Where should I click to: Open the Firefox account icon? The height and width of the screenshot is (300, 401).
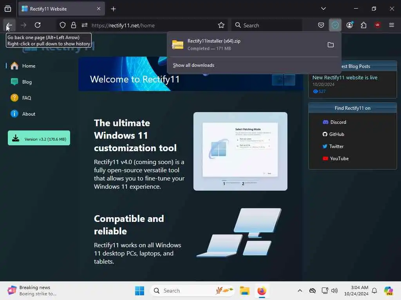[349, 25]
